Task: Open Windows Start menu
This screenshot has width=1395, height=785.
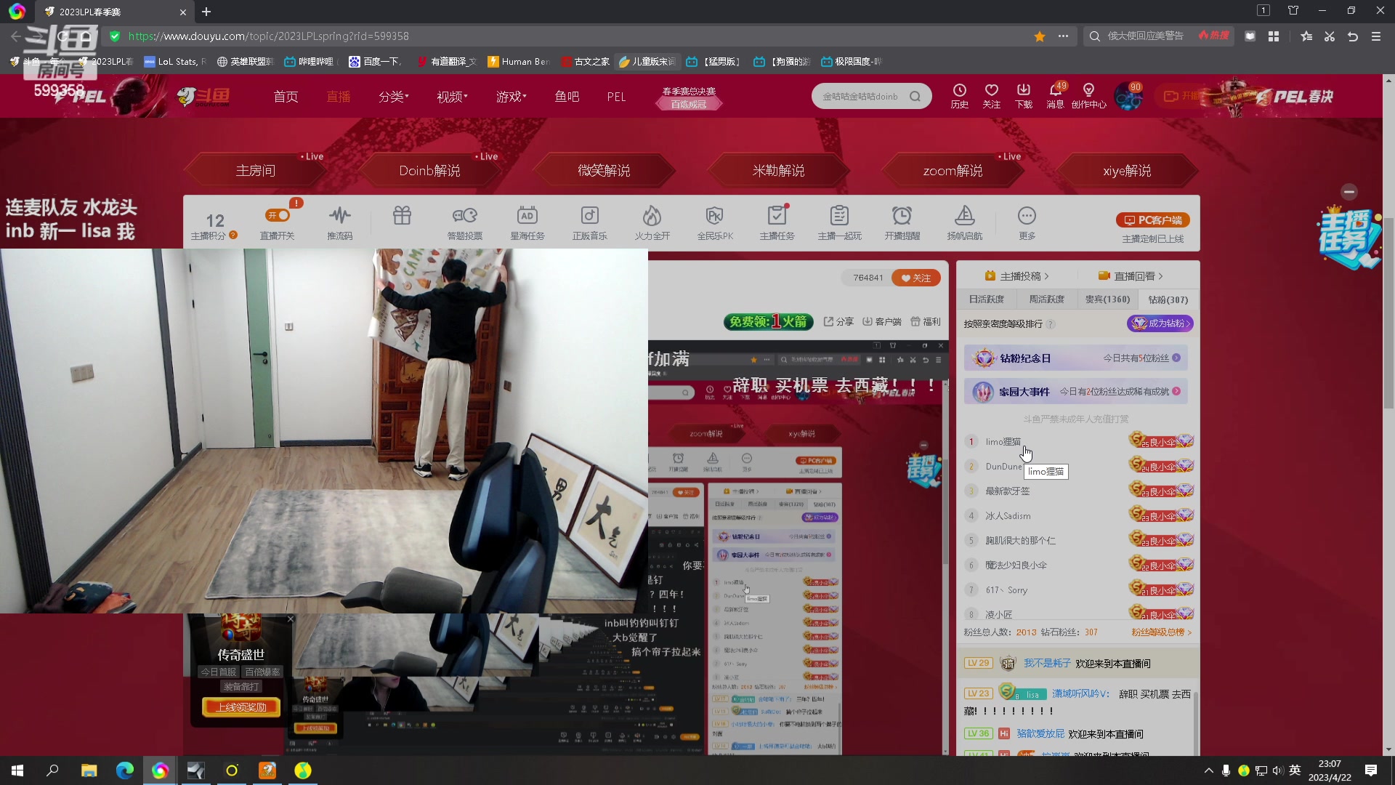Action: (17, 770)
